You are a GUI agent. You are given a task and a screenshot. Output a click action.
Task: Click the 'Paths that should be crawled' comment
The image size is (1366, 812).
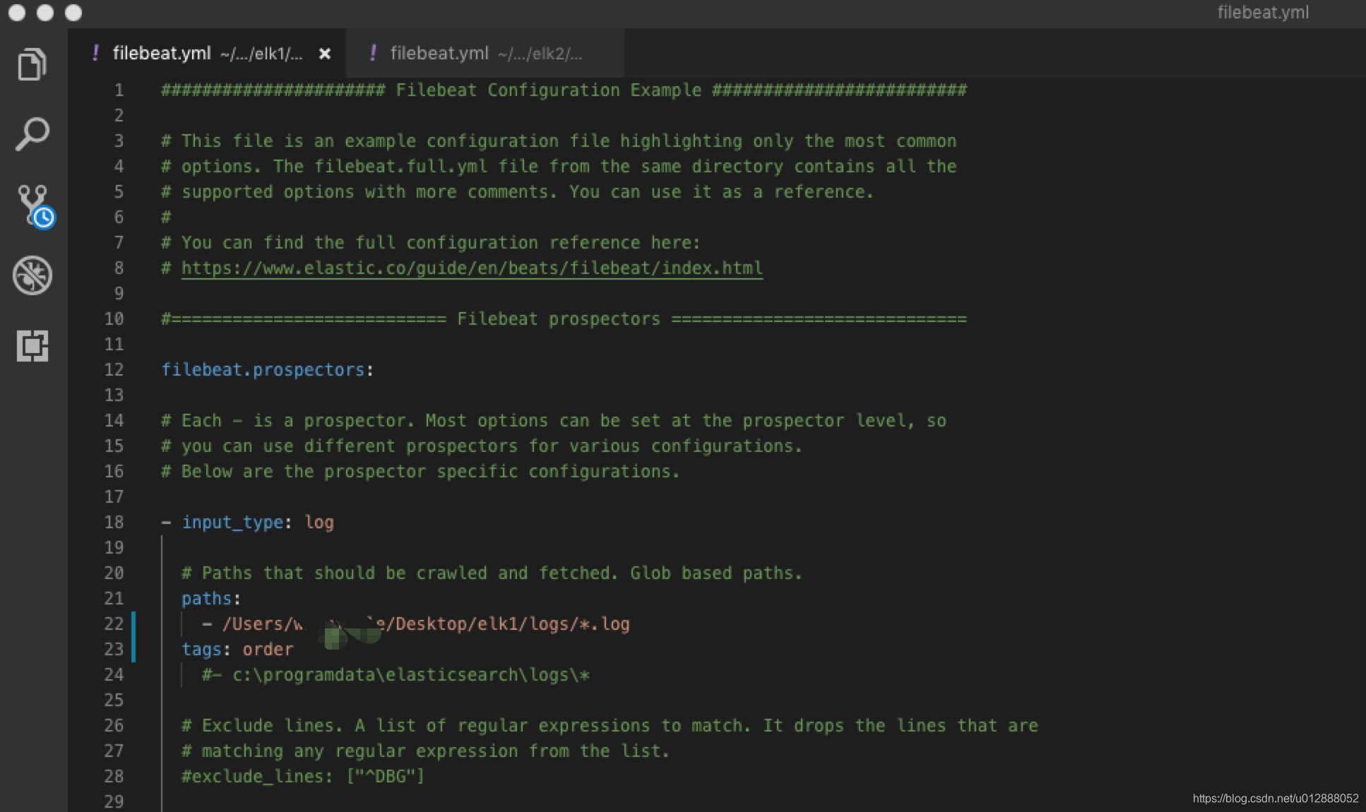492,573
